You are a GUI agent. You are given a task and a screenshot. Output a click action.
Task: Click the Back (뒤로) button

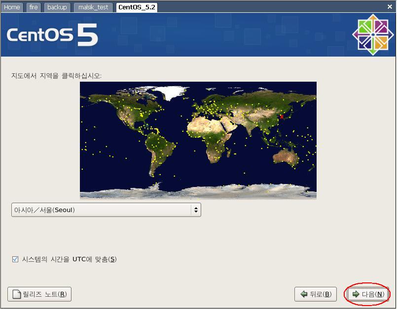(x=316, y=294)
